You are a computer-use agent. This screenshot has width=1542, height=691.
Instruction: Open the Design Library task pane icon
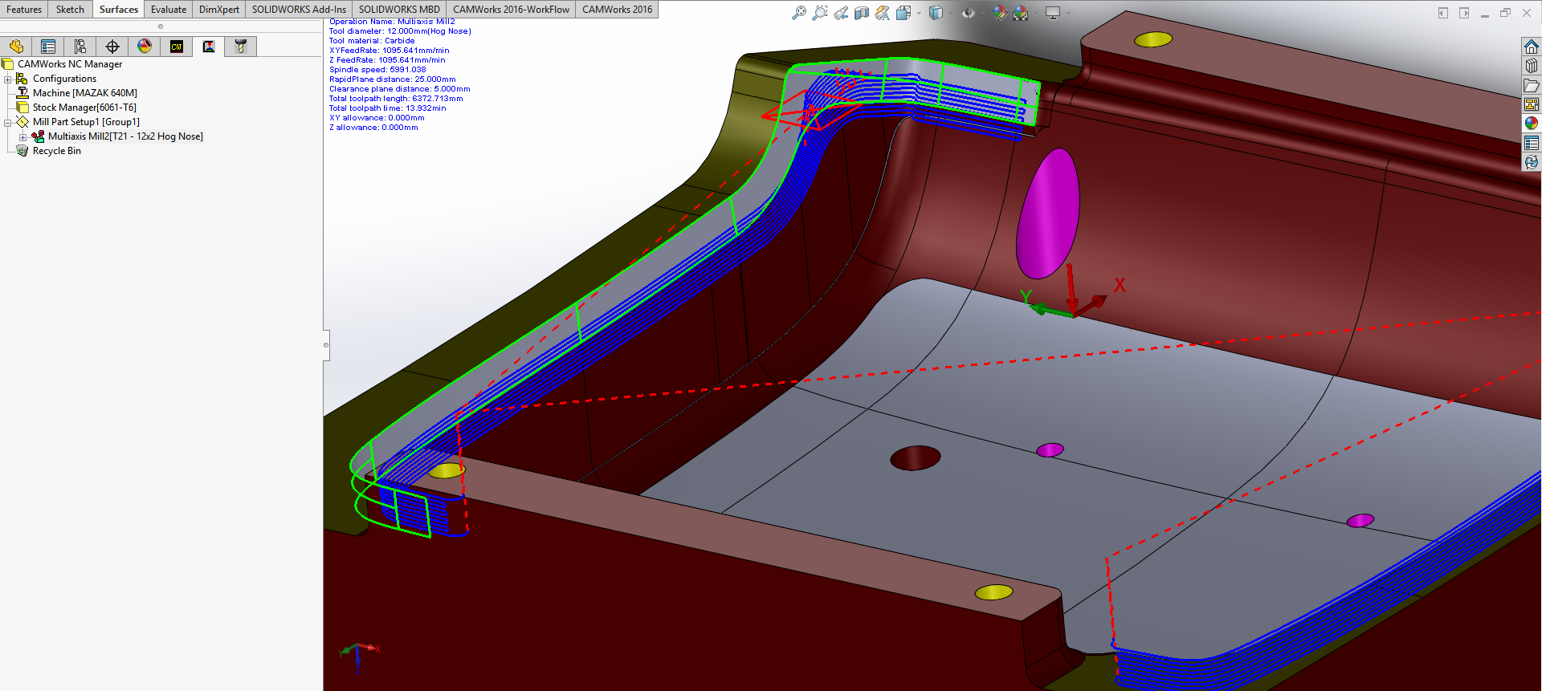pos(1532,66)
